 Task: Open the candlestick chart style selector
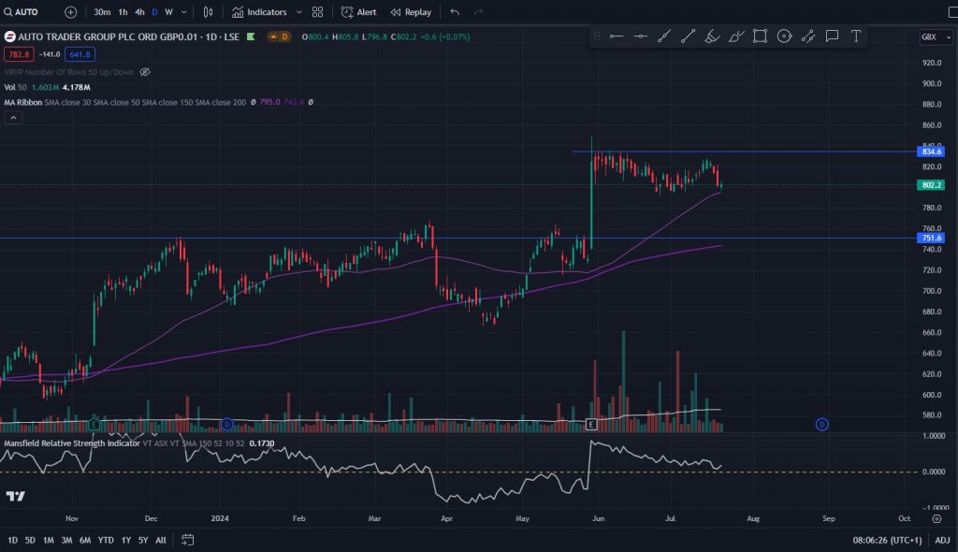(x=208, y=12)
